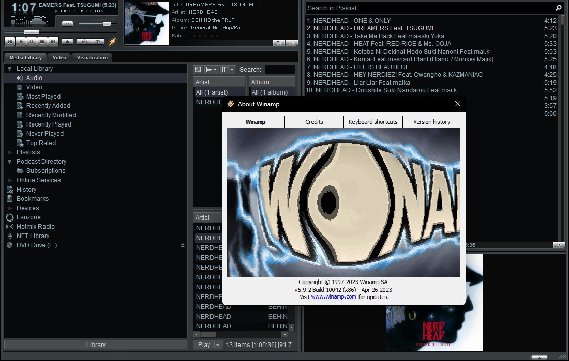This screenshot has width=569, height=361.
Task: Collapse the Podcast Directory node
Action: click(x=10, y=162)
